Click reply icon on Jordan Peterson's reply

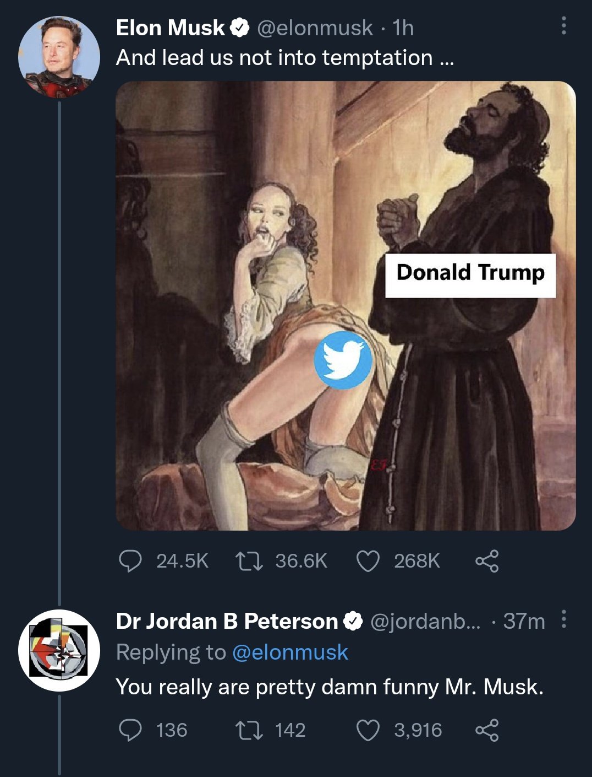(130, 730)
